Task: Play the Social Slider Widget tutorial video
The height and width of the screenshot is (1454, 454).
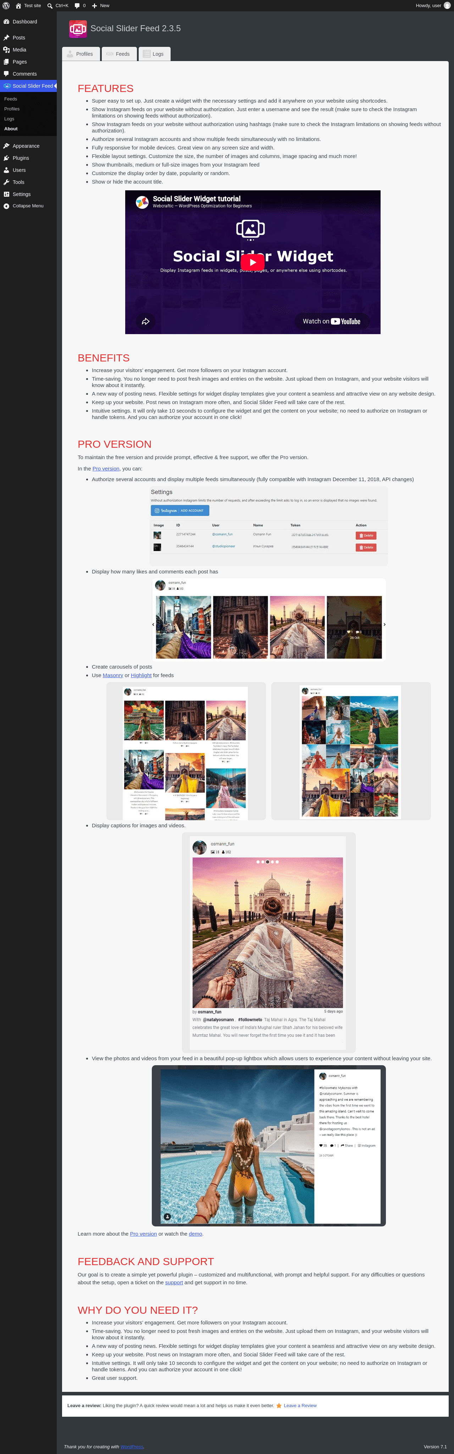Action: 253,262
